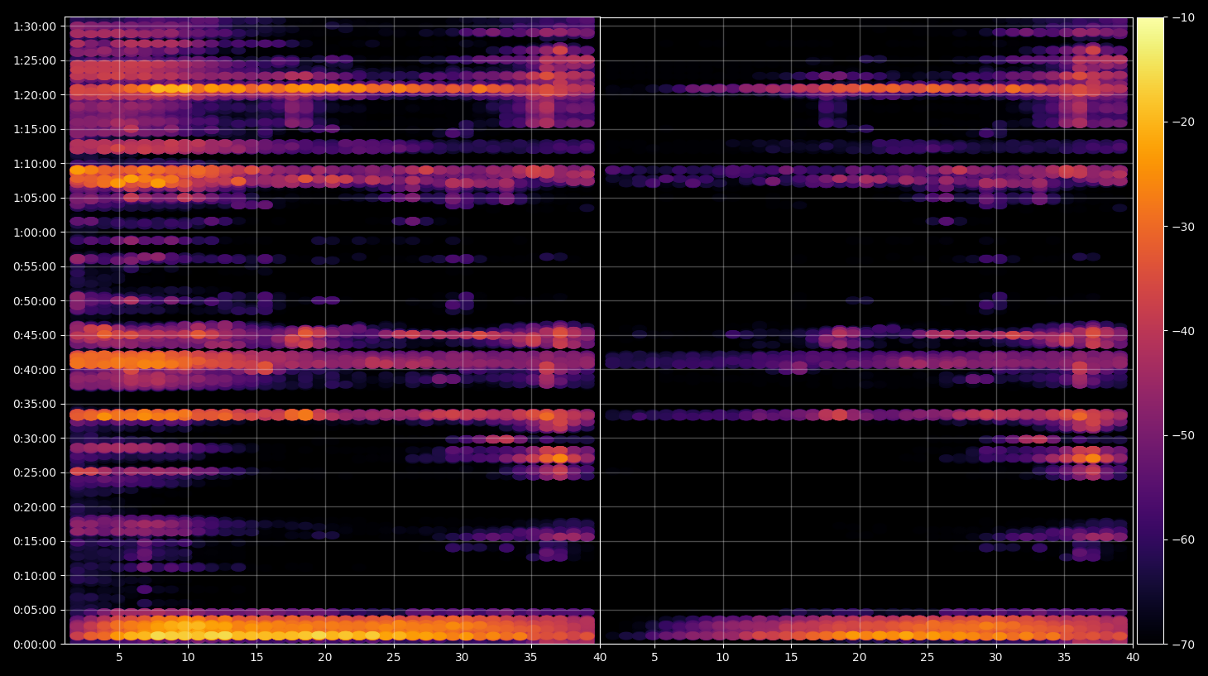Image resolution: width=1208 pixels, height=676 pixels.
Task: Click the colorbar tick label −40
Action: pos(1183,331)
